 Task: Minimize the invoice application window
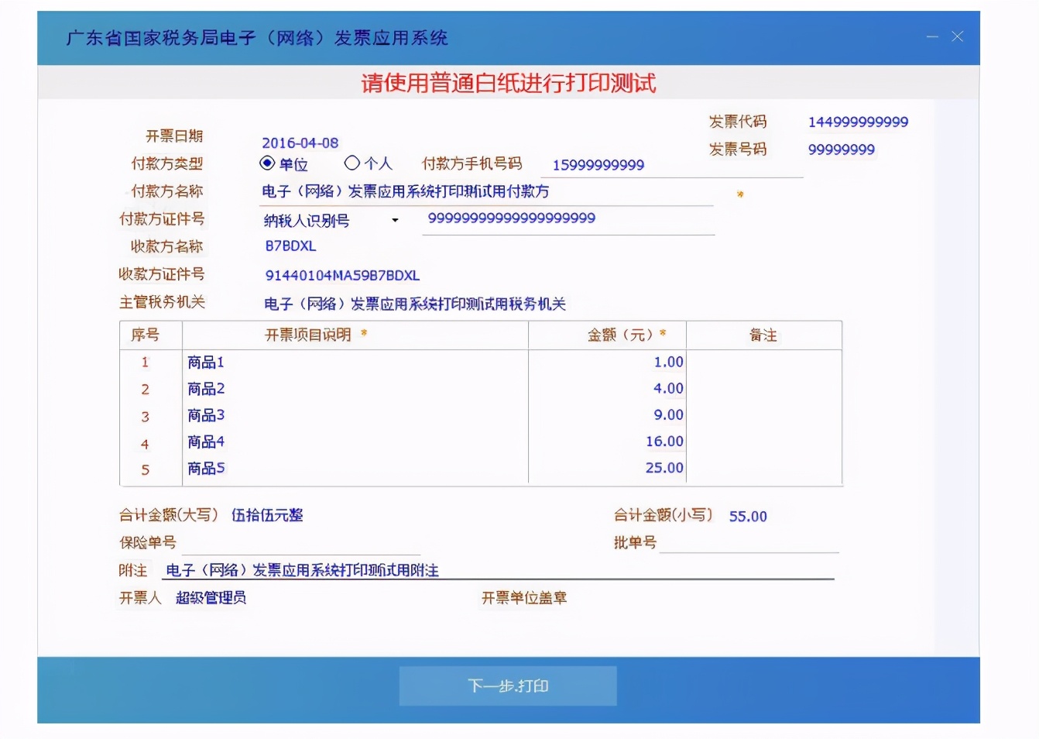pyautogui.click(x=933, y=36)
